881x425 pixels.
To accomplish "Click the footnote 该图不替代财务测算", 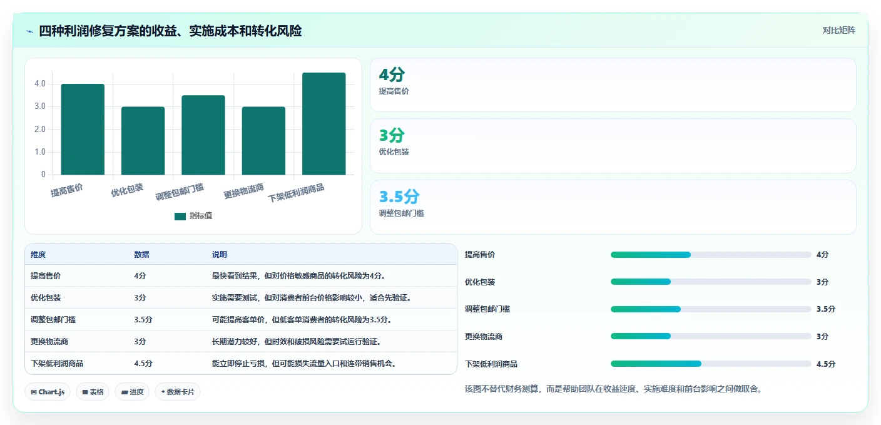I will coord(613,389).
